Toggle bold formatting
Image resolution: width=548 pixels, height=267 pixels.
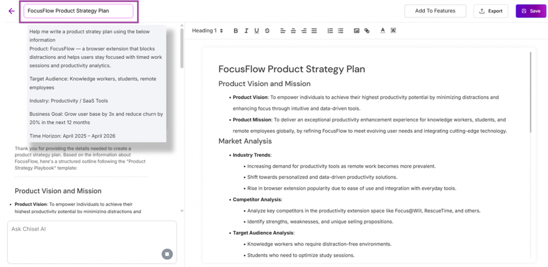[236, 31]
